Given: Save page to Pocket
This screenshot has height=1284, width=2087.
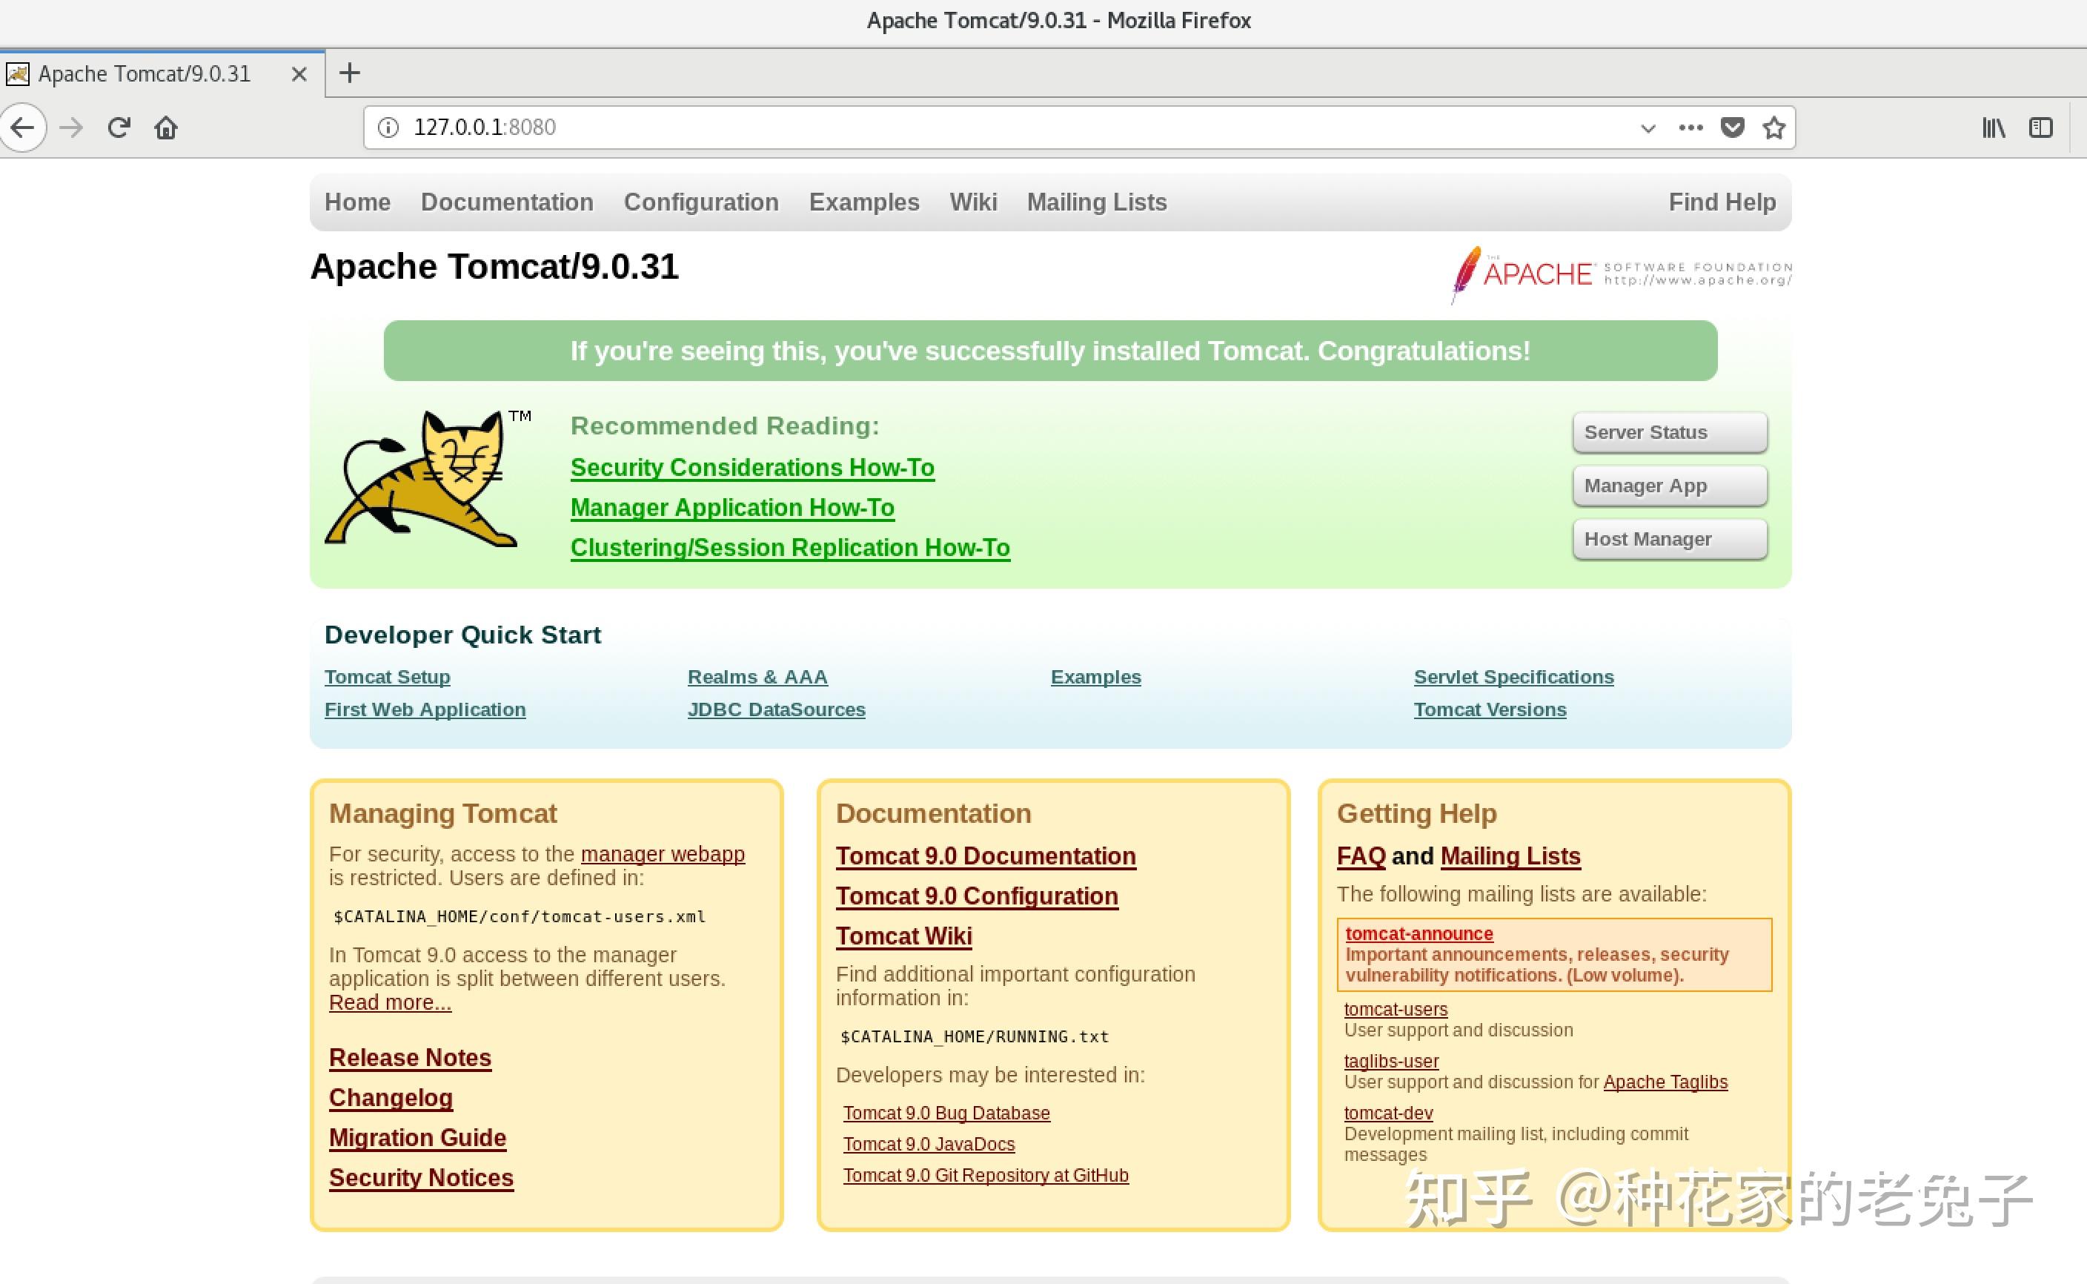Looking at the screenshot, I should click(1731, 128).
